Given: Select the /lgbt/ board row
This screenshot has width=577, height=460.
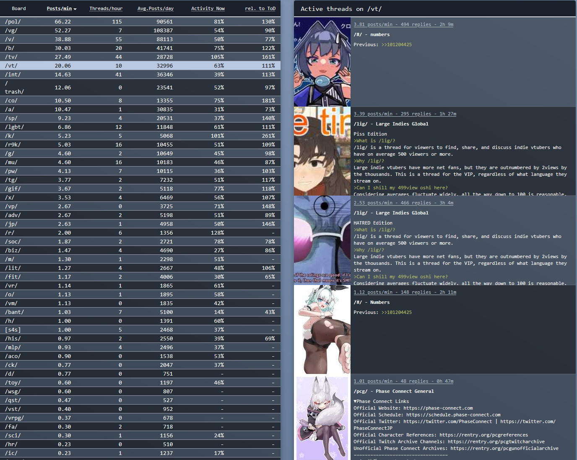Looking at the screenshot, I should tap(140, 127).
